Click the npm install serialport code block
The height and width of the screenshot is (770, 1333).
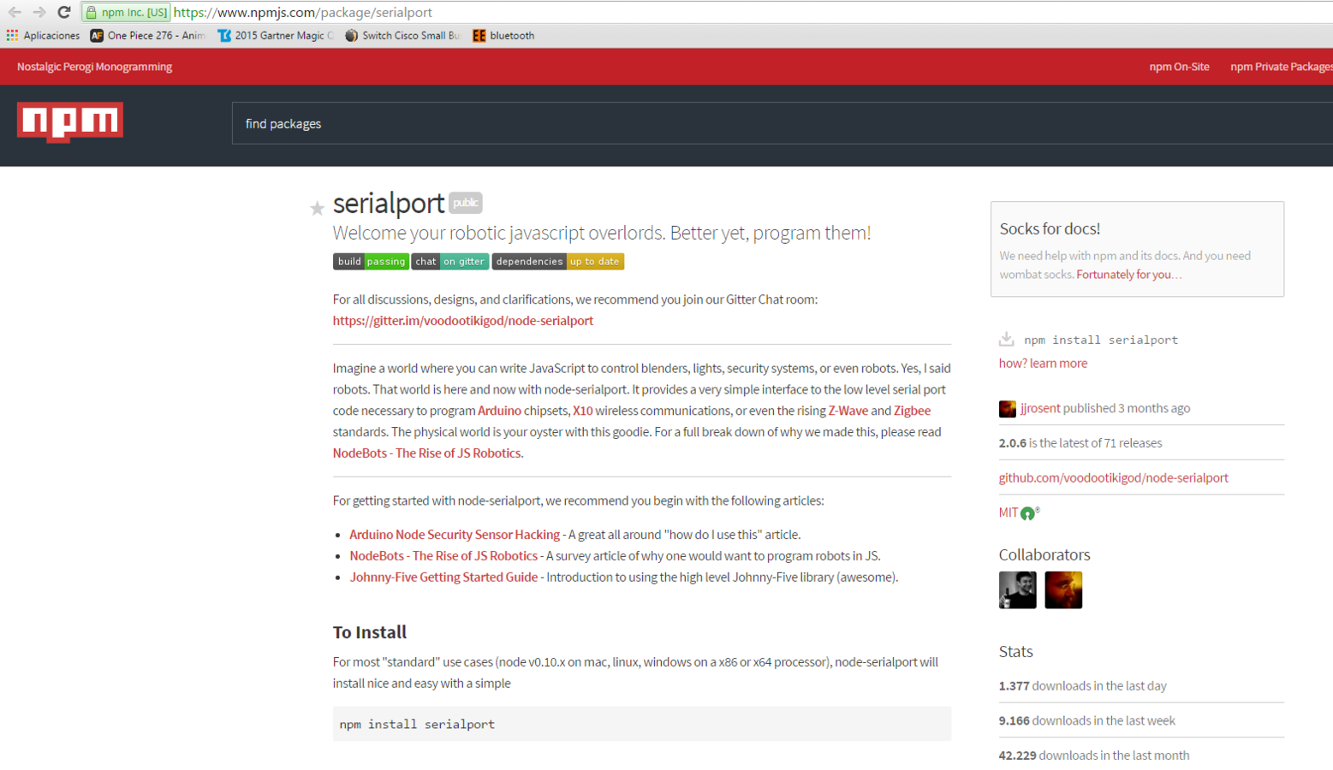tap(642, 724)
